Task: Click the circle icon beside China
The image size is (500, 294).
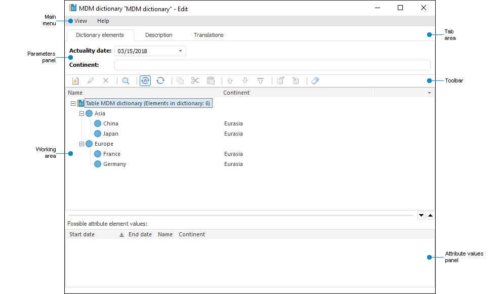Action: [x=98, y=123]
